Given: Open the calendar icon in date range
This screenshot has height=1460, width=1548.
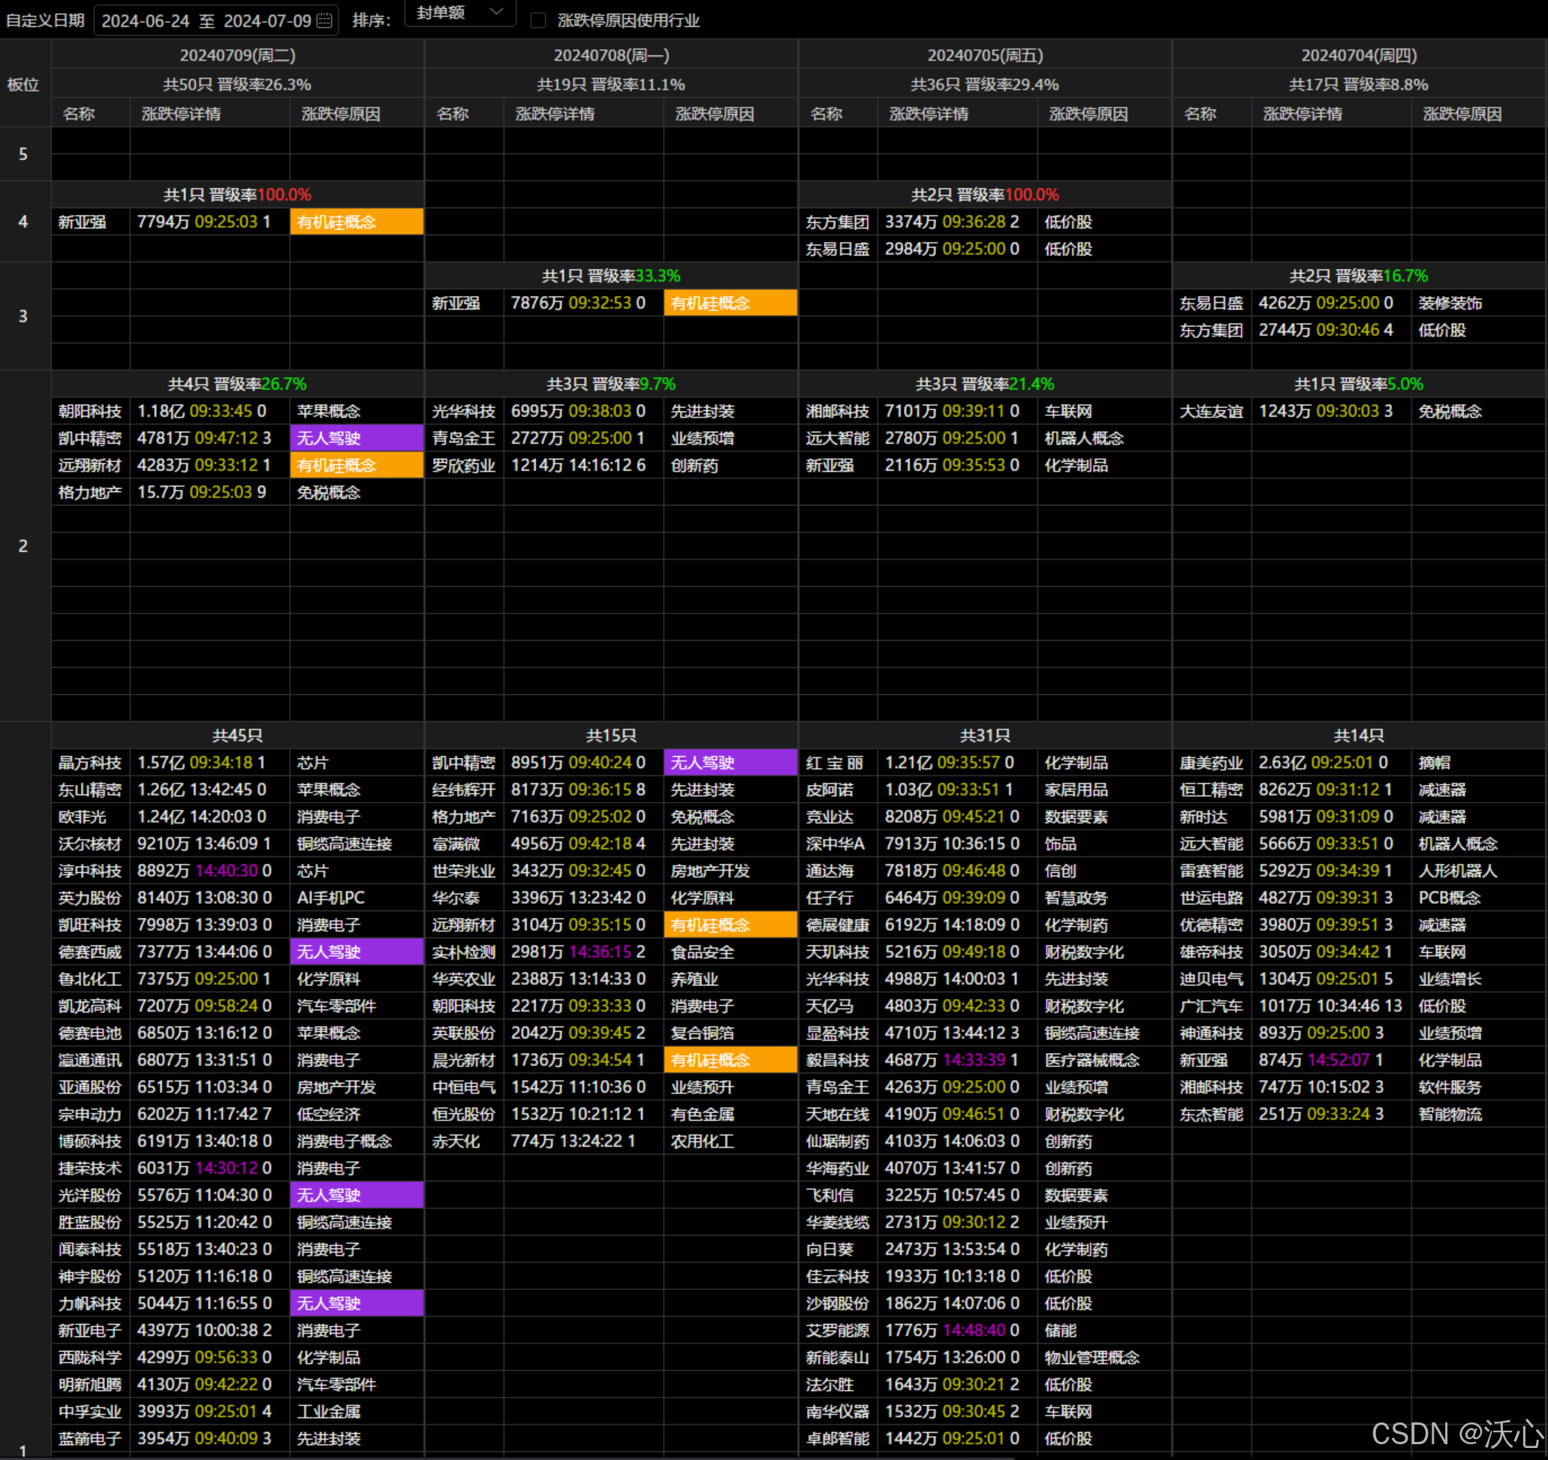Looking at the screenshot, I should [326, 20].
